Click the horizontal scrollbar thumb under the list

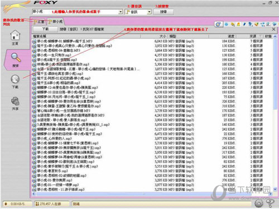coord(144,194)
